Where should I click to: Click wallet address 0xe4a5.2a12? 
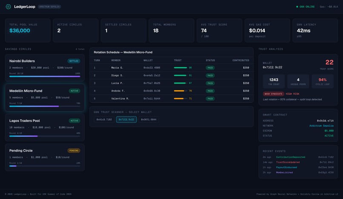pos(152,75)
